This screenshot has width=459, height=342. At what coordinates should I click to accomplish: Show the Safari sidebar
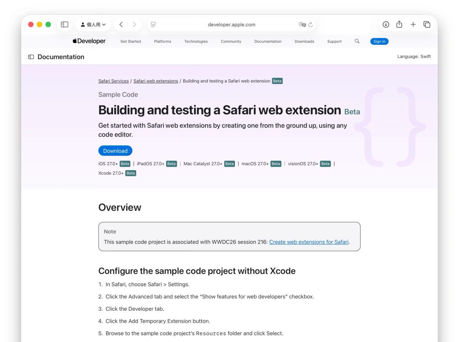[x=65, y=24]
